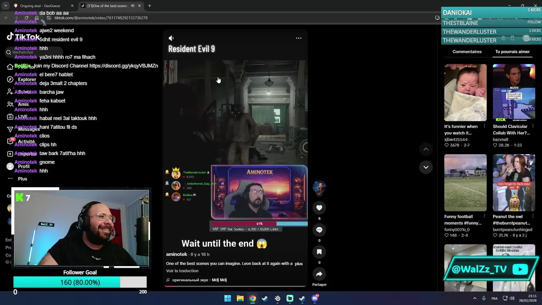Go to next video with down chevron

click(426, 167)
